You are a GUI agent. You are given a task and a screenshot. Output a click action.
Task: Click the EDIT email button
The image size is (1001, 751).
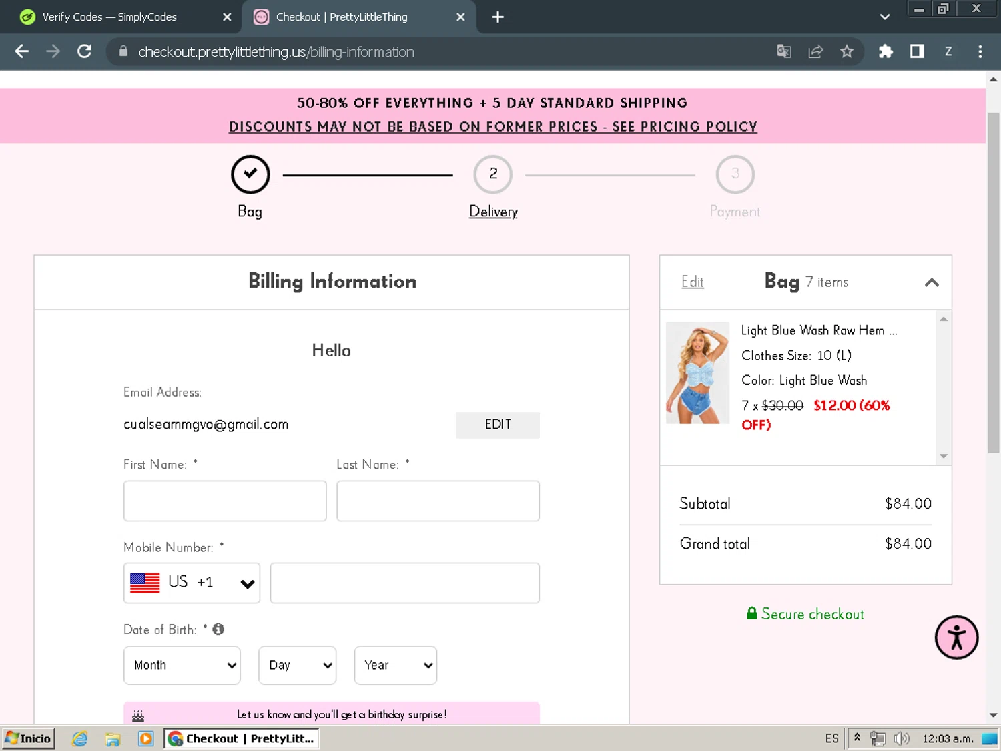tap(498, 425)
